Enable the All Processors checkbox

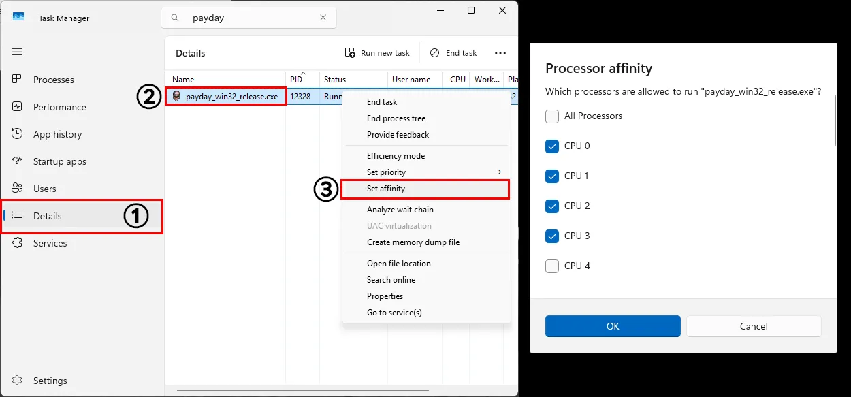pyautogui.click(x=552, y=116)
